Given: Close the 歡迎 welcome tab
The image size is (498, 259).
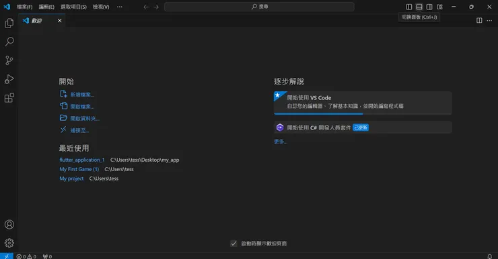Looking at the screenshot, I should [x=59, y=21].
